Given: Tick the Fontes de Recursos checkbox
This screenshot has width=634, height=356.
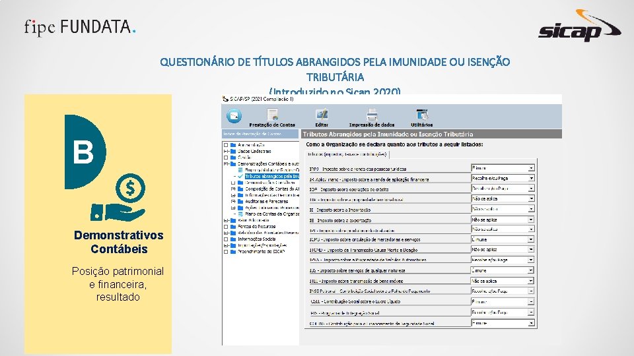Looking at the screenshot, I should (226, 227).
